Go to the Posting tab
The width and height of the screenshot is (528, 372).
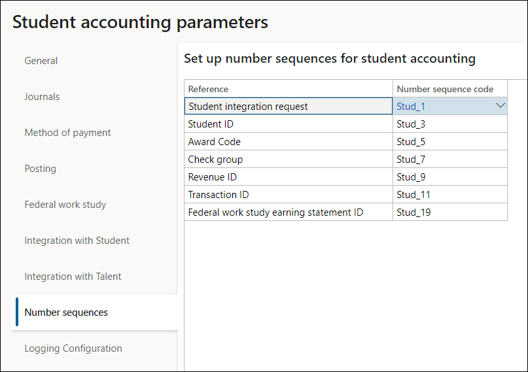40,169
